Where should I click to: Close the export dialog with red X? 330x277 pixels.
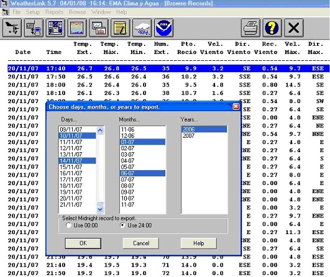click(236, 106)
